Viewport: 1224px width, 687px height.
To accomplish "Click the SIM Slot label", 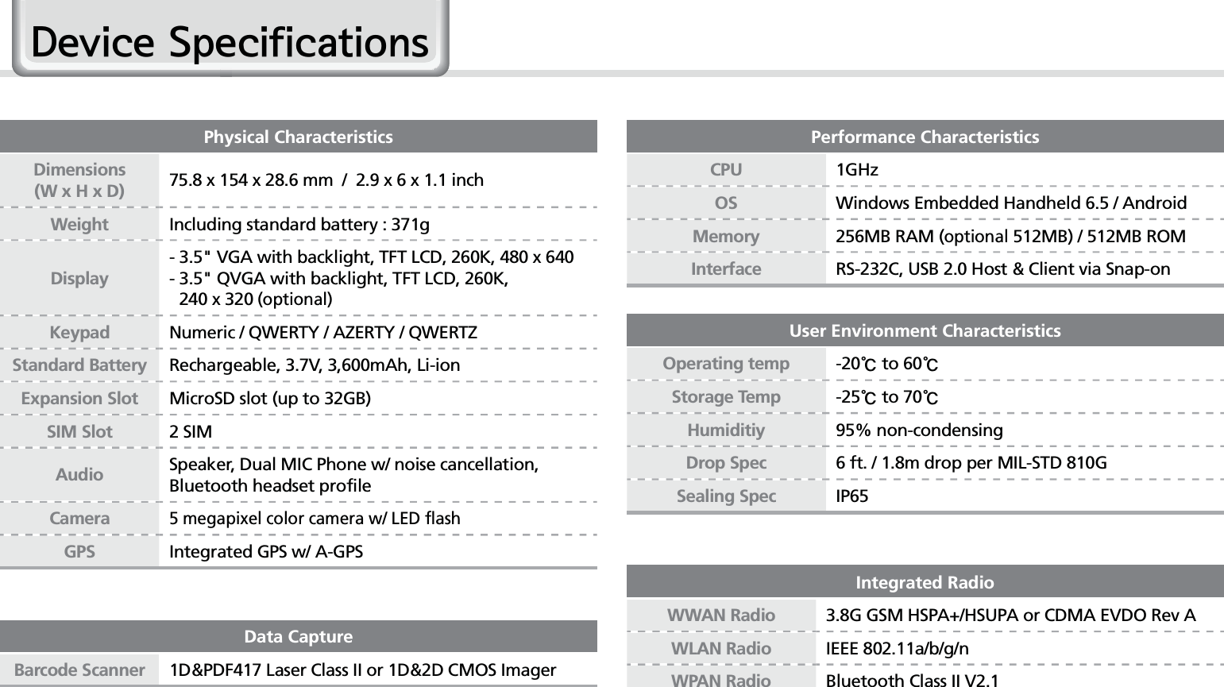I will point(79,432).
